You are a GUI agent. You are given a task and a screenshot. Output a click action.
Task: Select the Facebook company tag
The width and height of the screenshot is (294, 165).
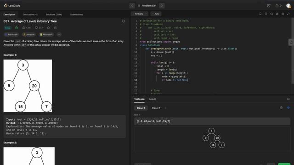click(11, 35)
